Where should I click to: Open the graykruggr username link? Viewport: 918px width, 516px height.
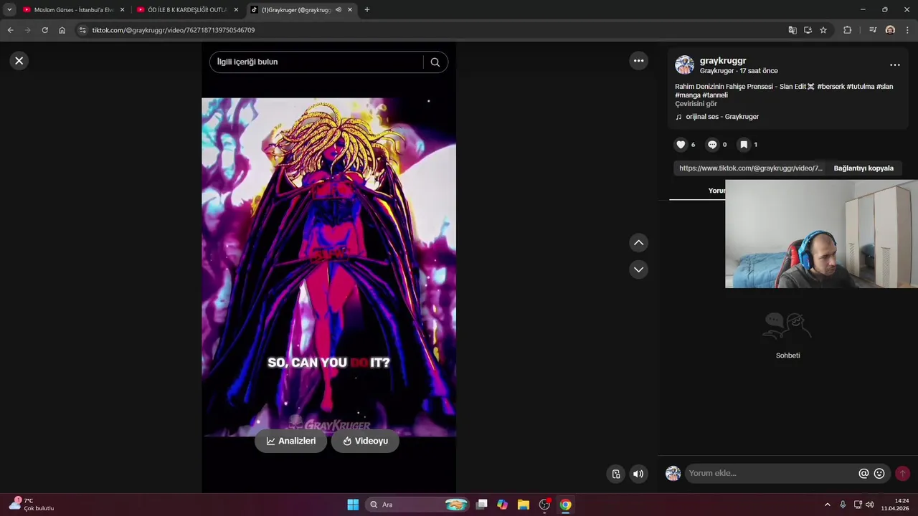tap(723, 61)
